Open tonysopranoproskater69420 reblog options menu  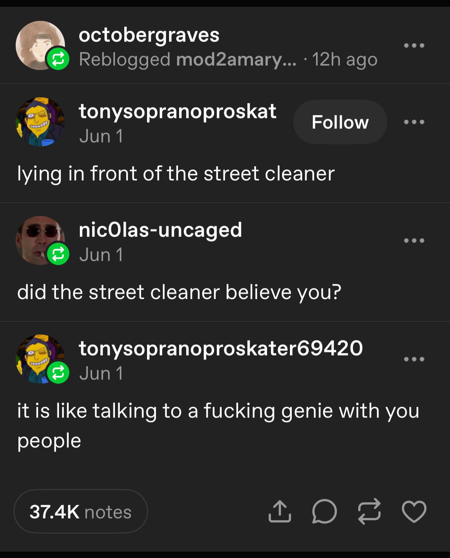[414, 359]
